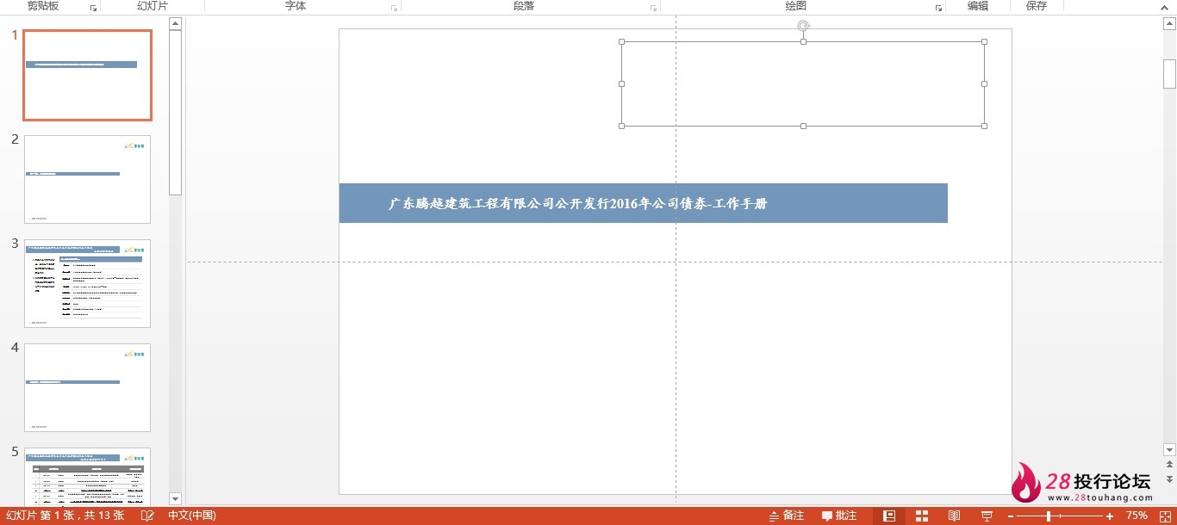Click inside the empty selected text box
The height and width of the screenshot is (525, 1177).
point(803,83)
